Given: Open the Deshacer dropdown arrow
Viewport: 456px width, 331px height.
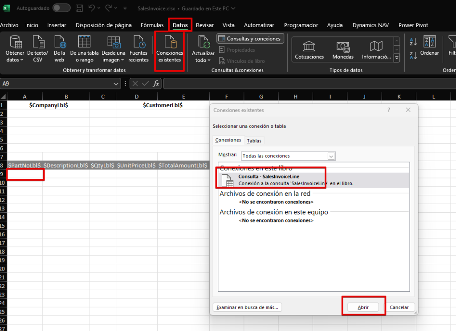Looking at the screenshot, I should pos(100,8).
